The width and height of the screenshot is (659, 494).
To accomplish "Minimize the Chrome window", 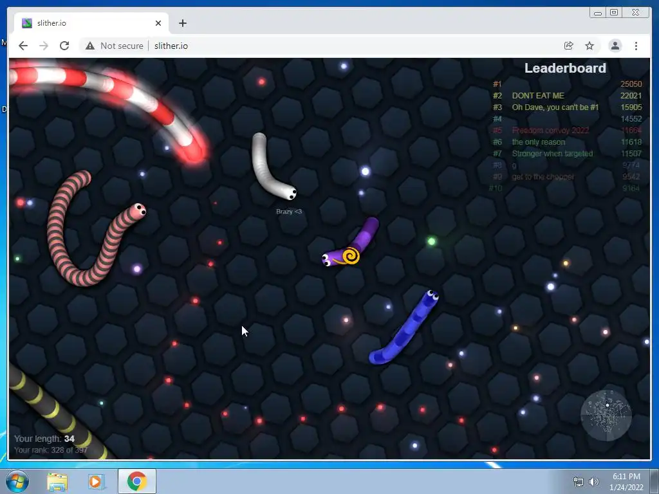I will 598,13.
